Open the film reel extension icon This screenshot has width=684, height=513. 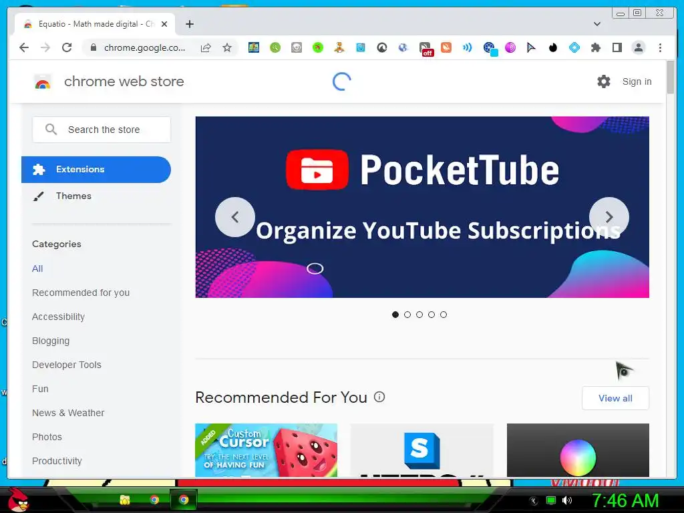point(490,48)
